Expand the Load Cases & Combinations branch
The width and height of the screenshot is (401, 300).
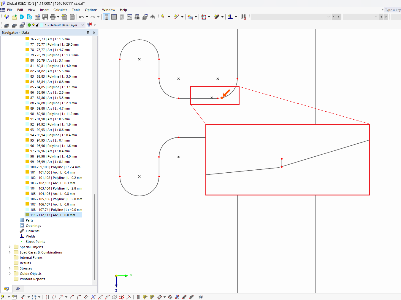tap(10, 252)
